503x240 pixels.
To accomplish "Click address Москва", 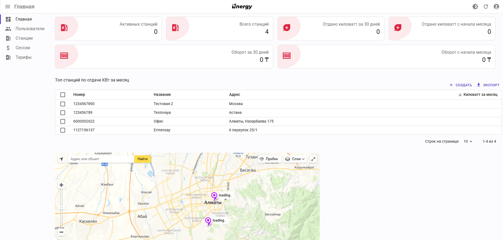I will 236,104.
